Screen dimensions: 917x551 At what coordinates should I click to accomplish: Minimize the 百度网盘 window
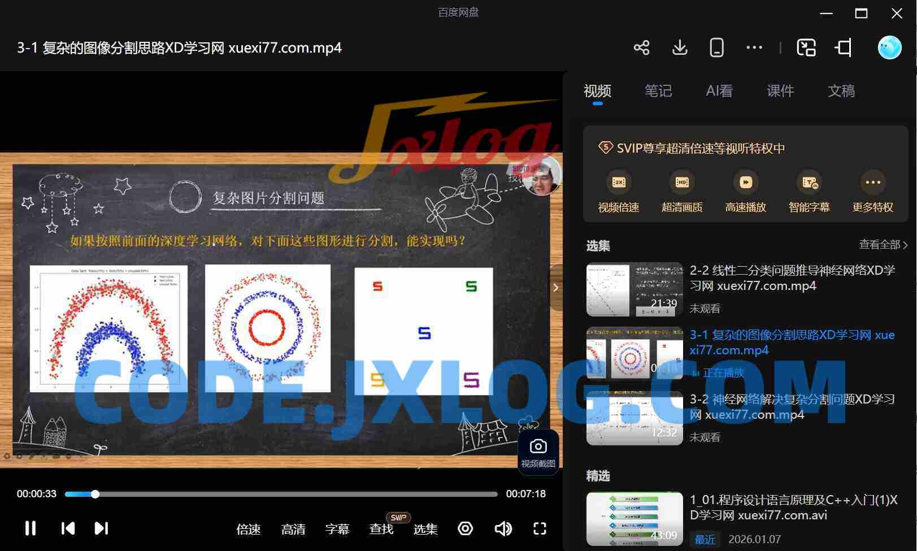point(827,13)
